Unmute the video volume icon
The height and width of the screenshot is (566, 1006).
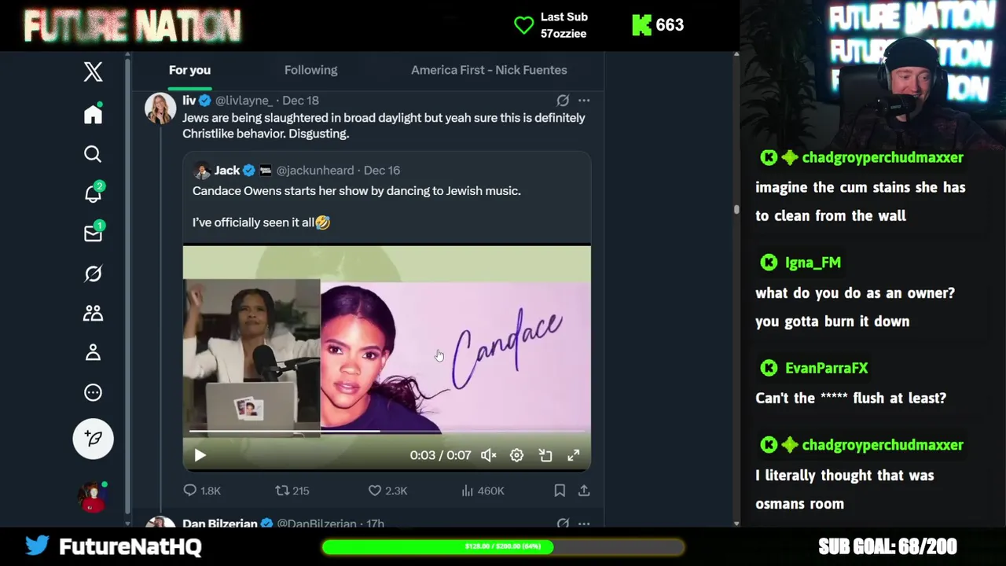click(x=488, y=455)
